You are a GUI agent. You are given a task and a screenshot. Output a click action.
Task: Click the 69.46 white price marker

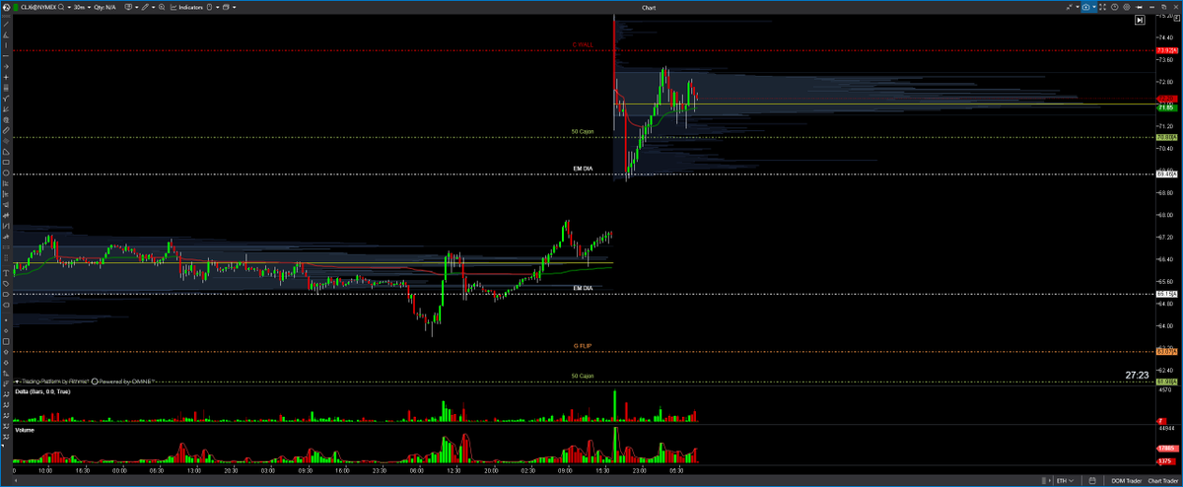[1167, 174]
